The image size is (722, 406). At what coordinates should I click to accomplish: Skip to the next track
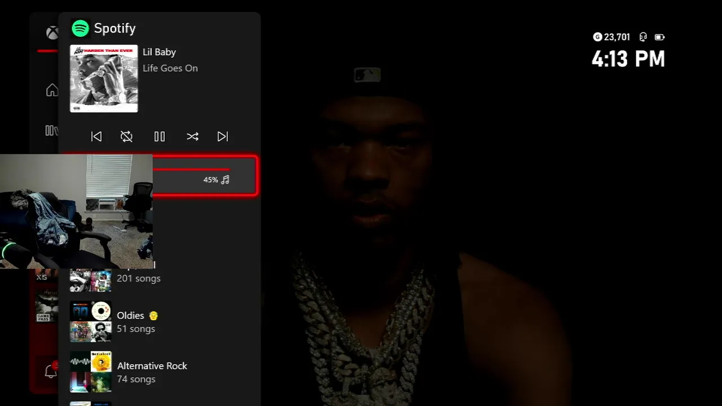(x=223, y=136)
